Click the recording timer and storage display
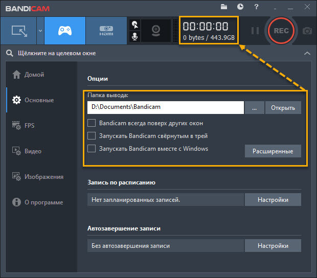317x278 pixels. tap(209, 31)
